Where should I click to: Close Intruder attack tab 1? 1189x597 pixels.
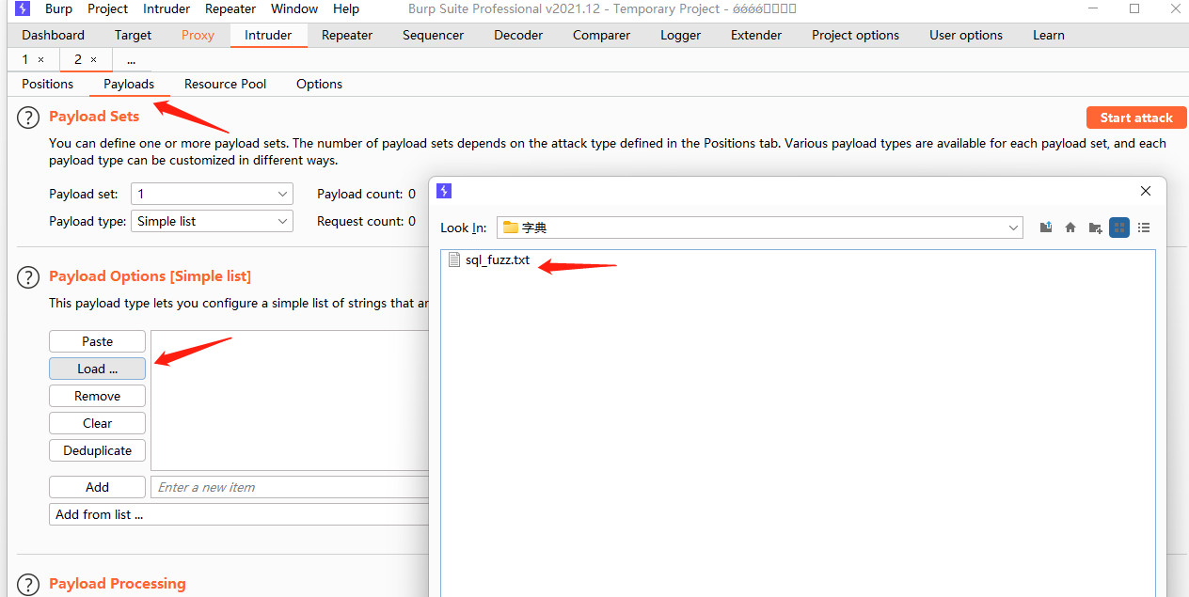40,59
